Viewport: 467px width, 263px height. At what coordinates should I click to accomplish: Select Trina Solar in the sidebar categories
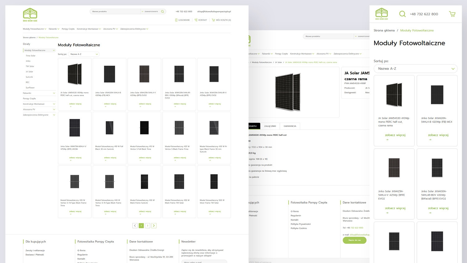31,56
